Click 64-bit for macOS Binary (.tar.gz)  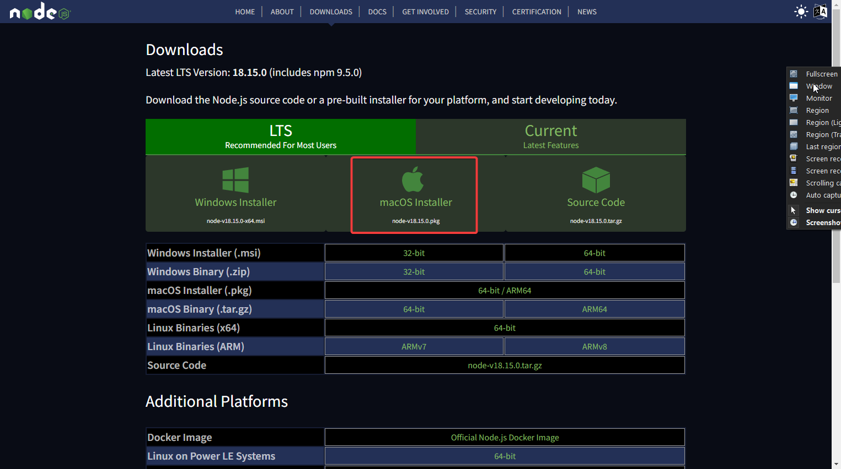414,309
